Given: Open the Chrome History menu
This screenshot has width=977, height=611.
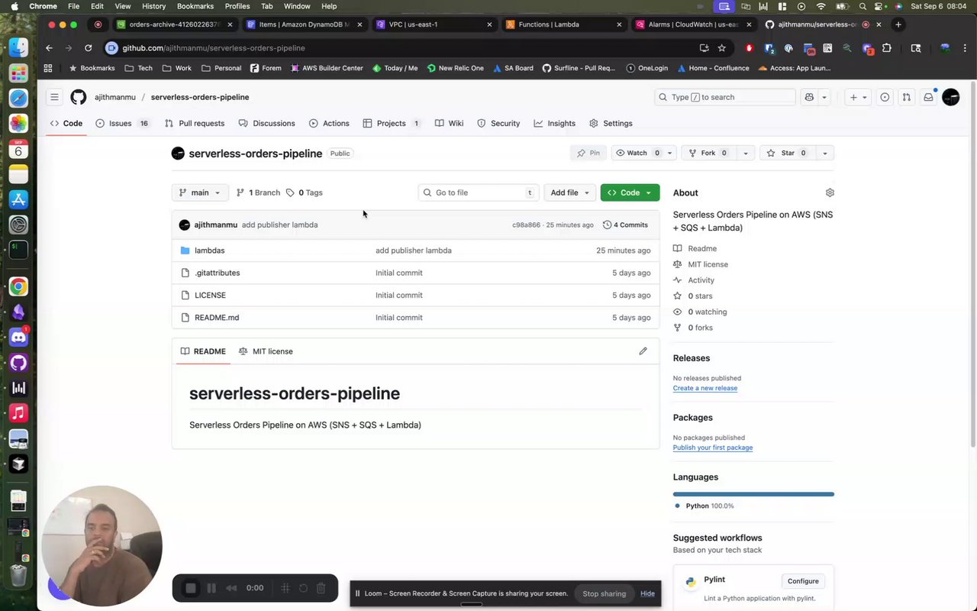Looking at the screenshot, I should click(x=153, y=6).
